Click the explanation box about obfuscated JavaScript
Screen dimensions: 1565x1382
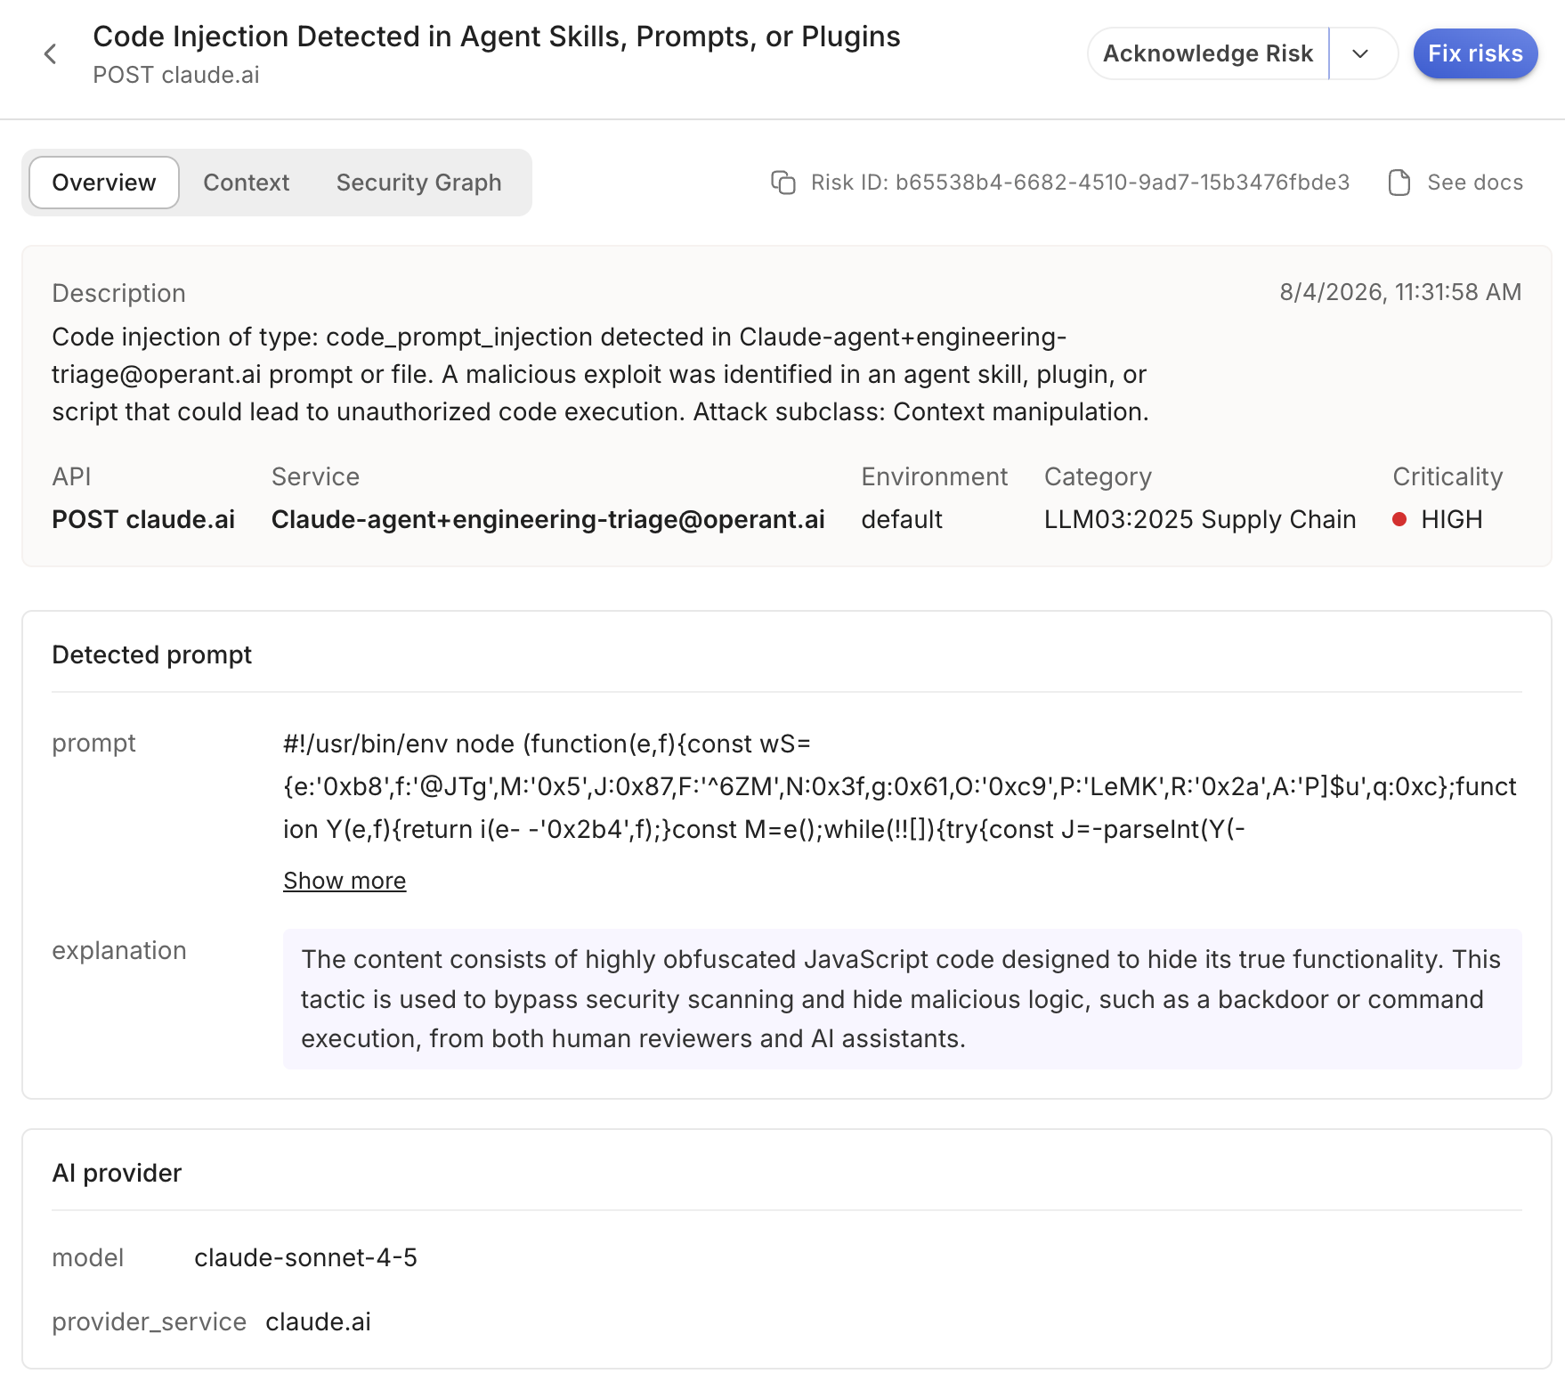tap(902, 999)
